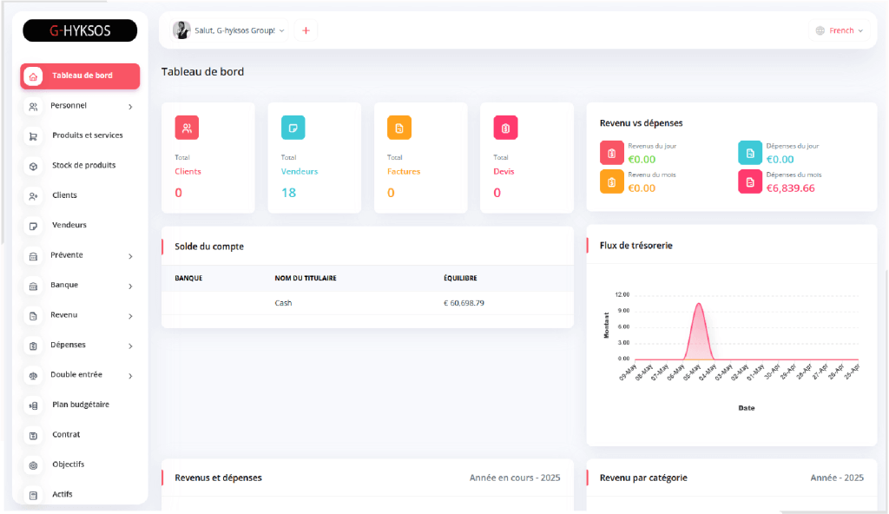Click the ÉQUILIBRE column header
This screenshot has width=889, height=514.
[460, 278]
